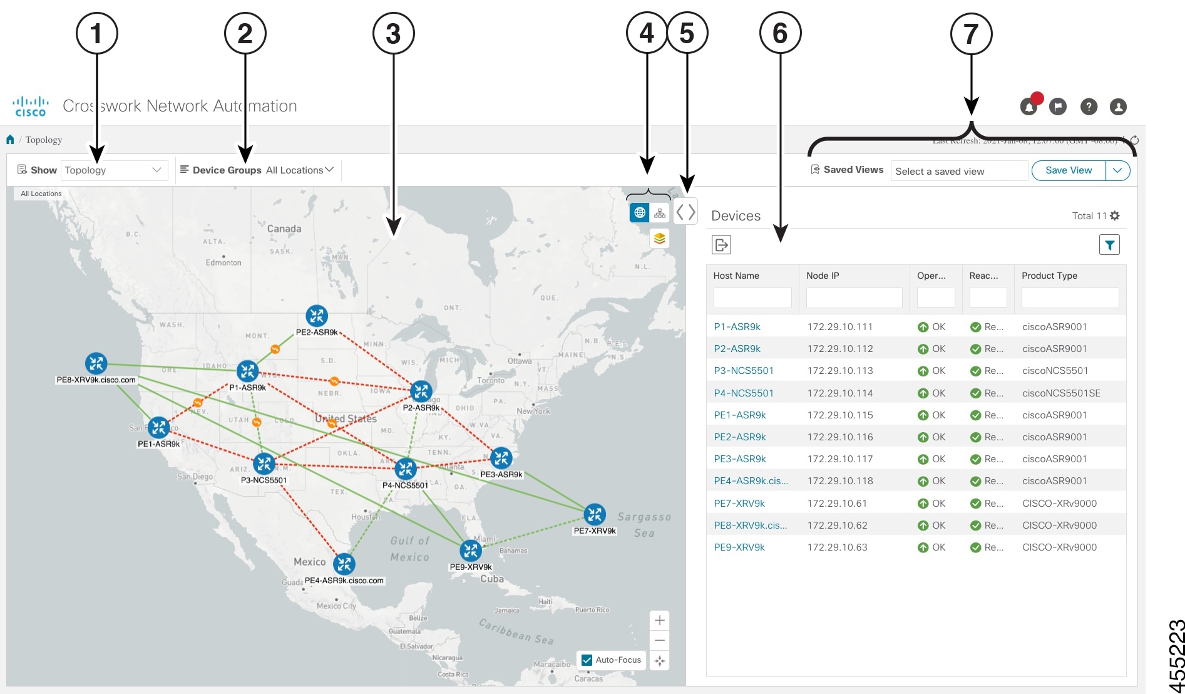This screenshot has height=694, width=1185.
Task: Open device details for P3-NCS5501
Action: [744, 370]
